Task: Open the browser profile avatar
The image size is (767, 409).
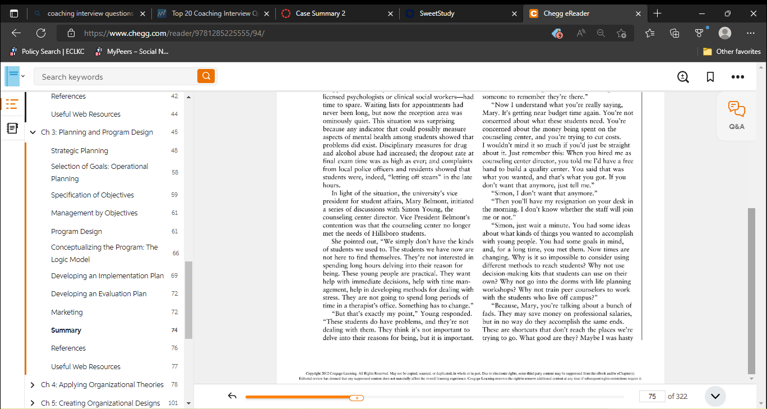Action: (725, 33)
